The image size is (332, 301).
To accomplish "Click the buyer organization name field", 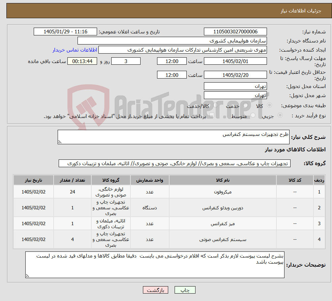I will point(172,41).
